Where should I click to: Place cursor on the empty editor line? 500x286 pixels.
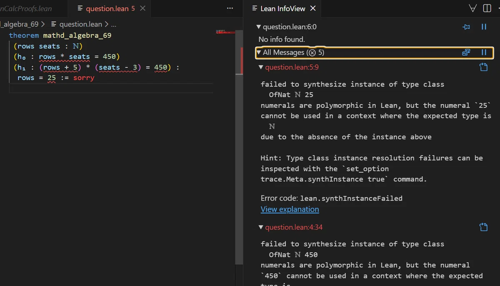click(111, 88)
